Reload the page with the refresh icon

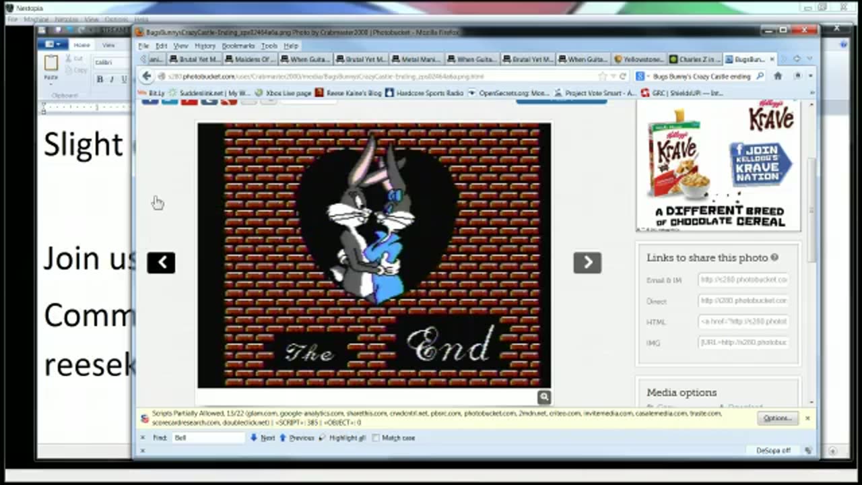(623, 76)
